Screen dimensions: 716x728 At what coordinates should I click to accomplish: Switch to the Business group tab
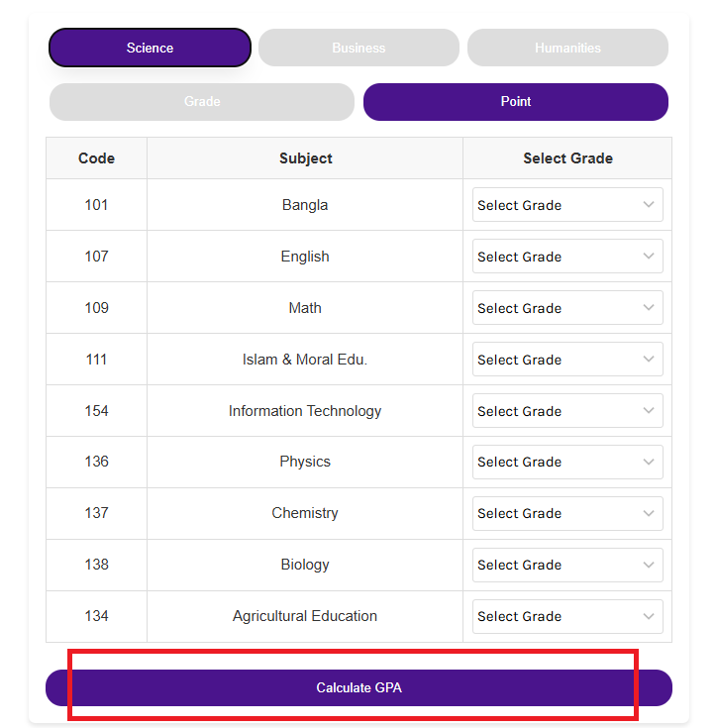pyautogui.click(x=358, y=48)
